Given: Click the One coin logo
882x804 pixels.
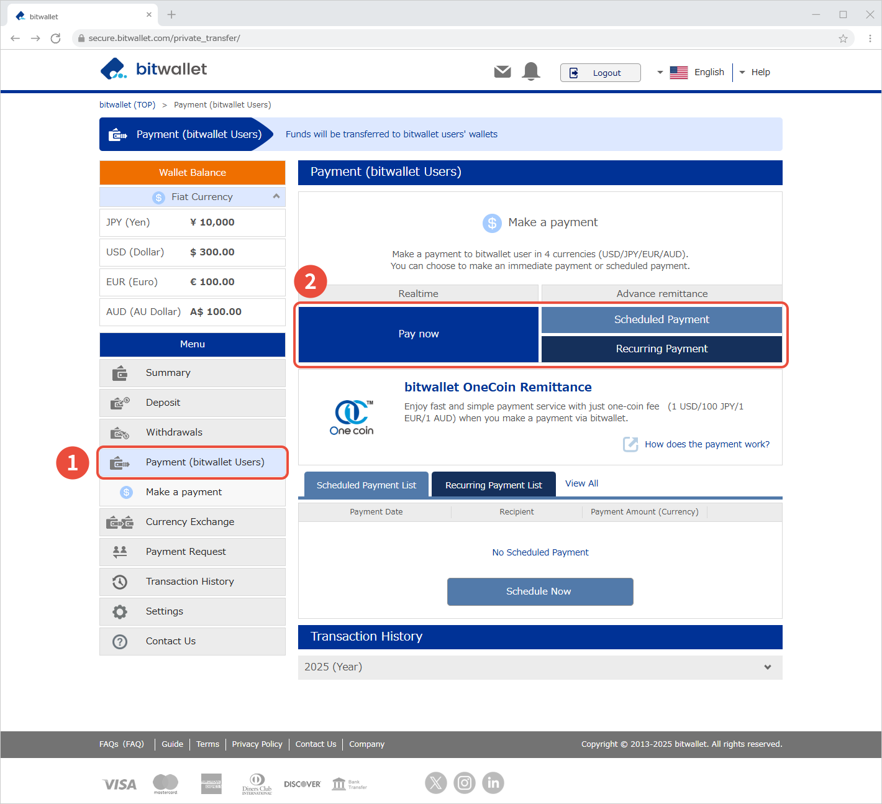Looking at the screenshot, I should pos(352,418).
